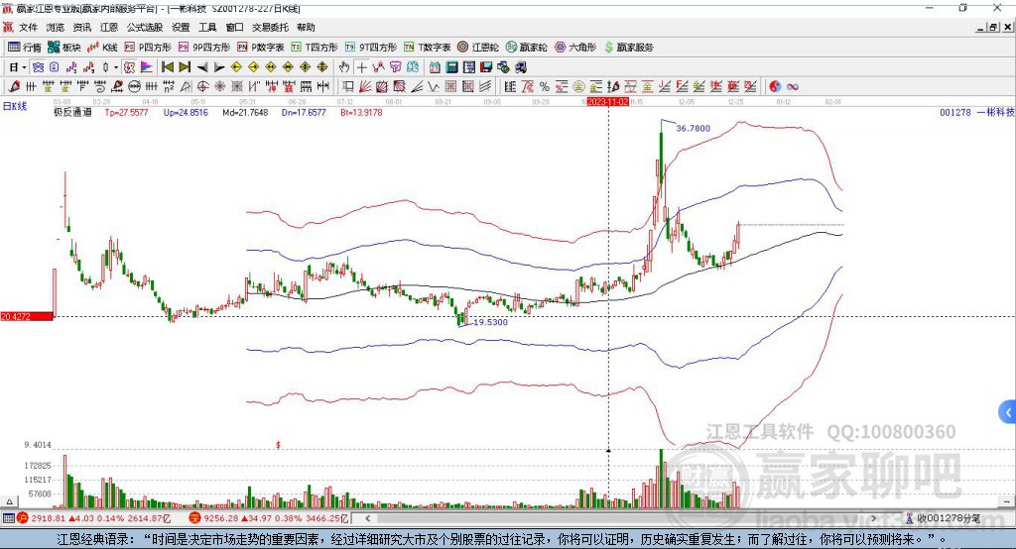The width and height of the screenshot is (1016, 549).
Task: Select the percent % line tool
Action: click(x=545, y=87)
